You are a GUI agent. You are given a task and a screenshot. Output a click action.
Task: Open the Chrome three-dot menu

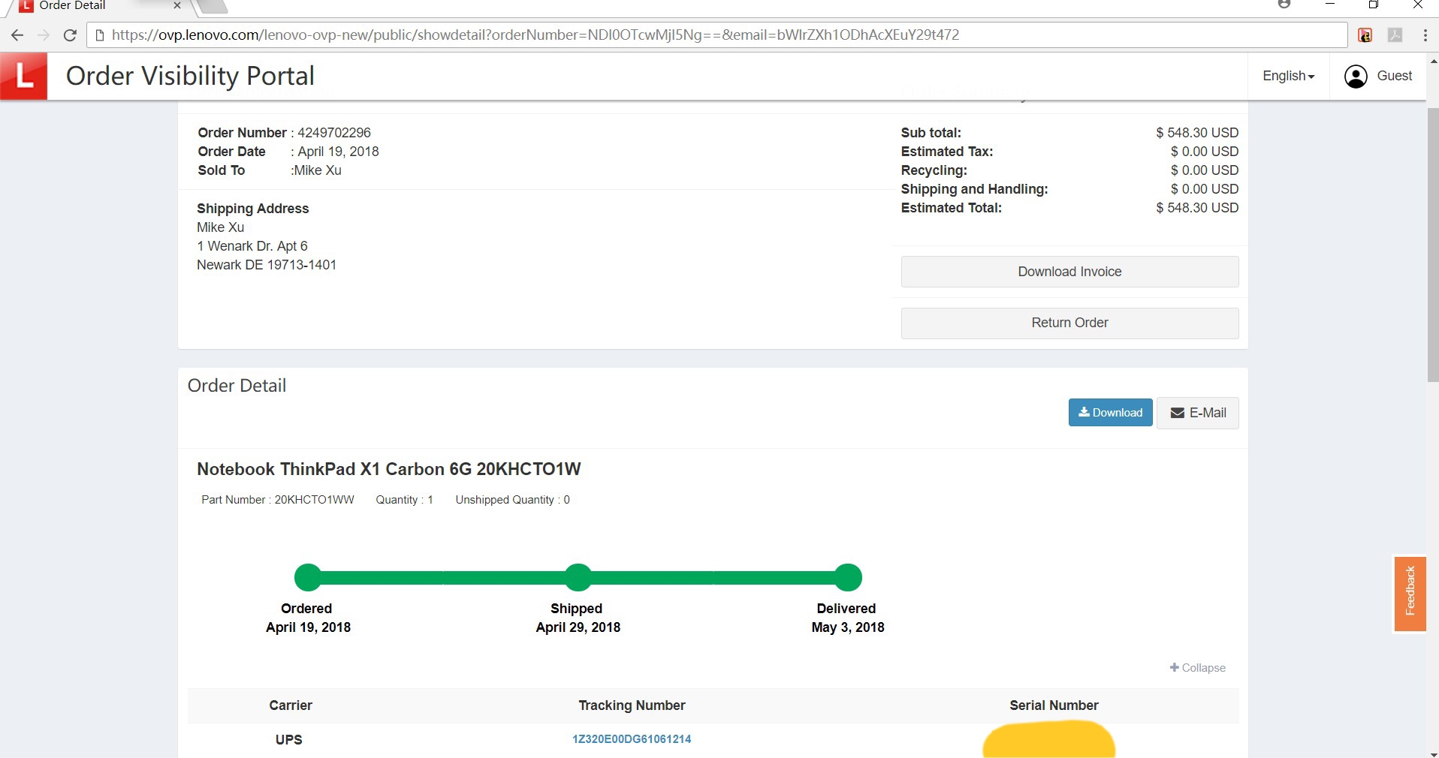click(1425, 35)
